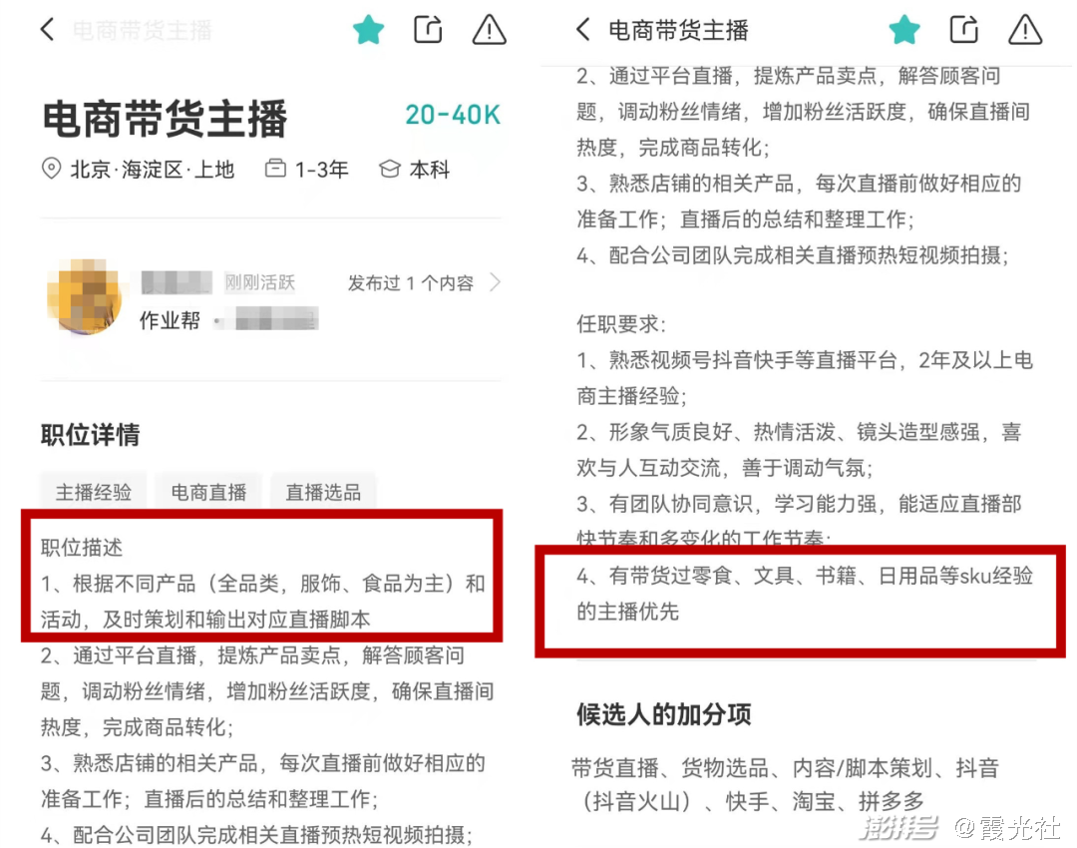
Task: Tap the 发布过 1 个内容 link
Action: tap(410, 282)
